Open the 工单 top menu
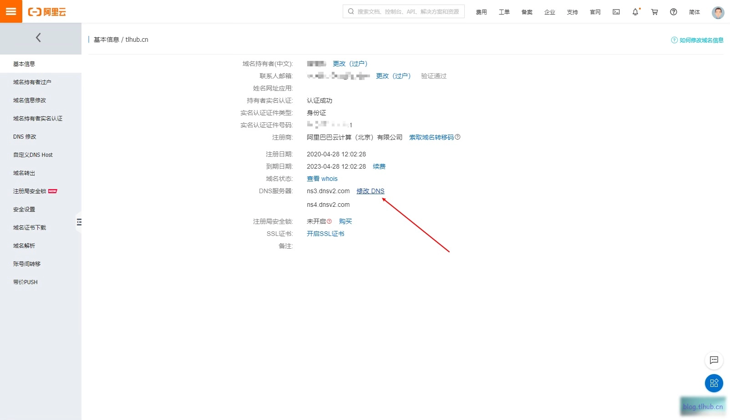730x420 pixels. click(x=504, y=12)
